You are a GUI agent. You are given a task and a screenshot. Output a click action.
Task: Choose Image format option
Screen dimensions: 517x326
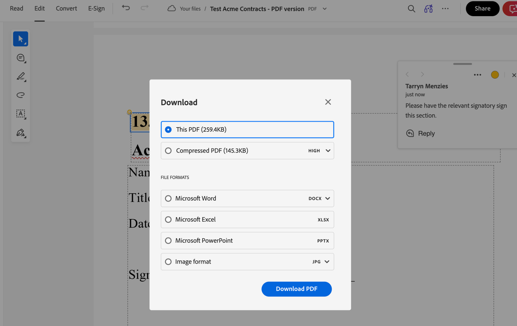[247, 262]
